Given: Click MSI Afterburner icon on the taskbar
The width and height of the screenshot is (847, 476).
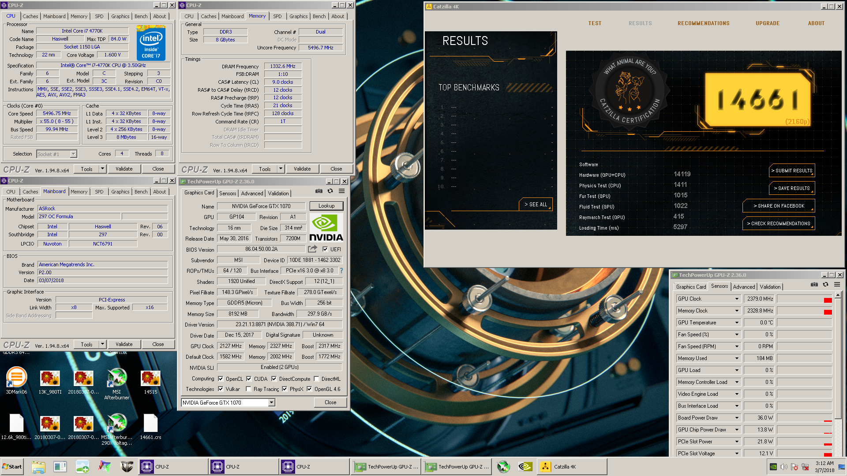Looking at the screenshot, I should (503, 467).
